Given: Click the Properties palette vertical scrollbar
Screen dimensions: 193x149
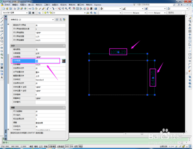Looking at the screenshot, I should (x=8, y=69).
